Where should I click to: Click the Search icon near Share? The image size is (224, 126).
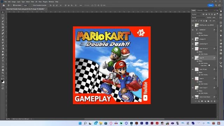pyautogui.click(x=216, y=5)
